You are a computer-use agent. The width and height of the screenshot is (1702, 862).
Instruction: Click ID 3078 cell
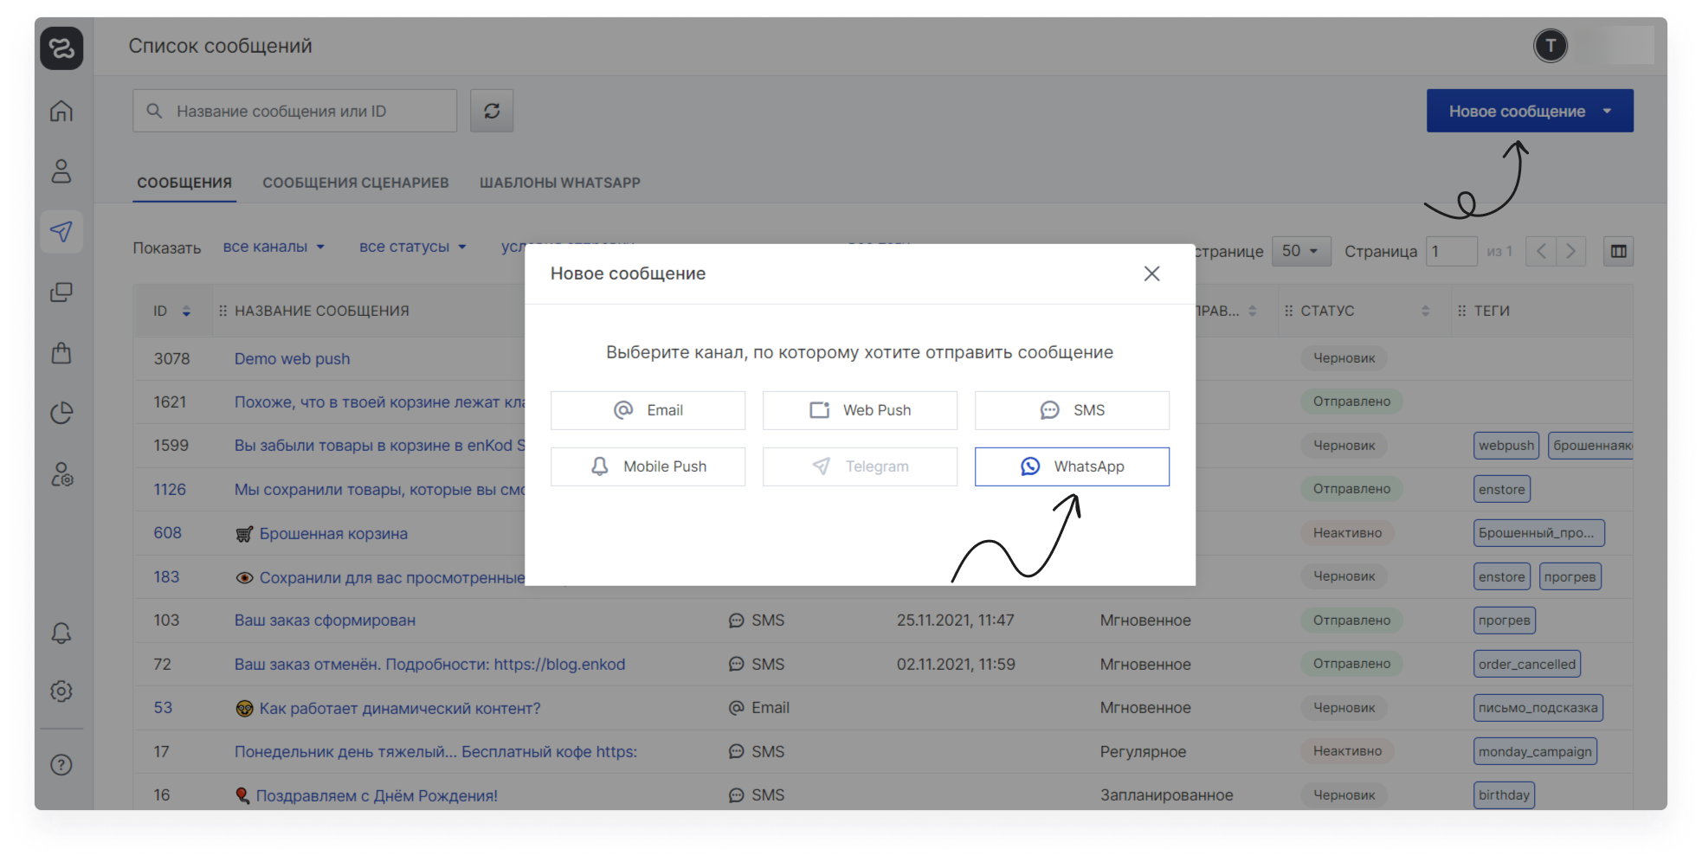click(171, 359)
